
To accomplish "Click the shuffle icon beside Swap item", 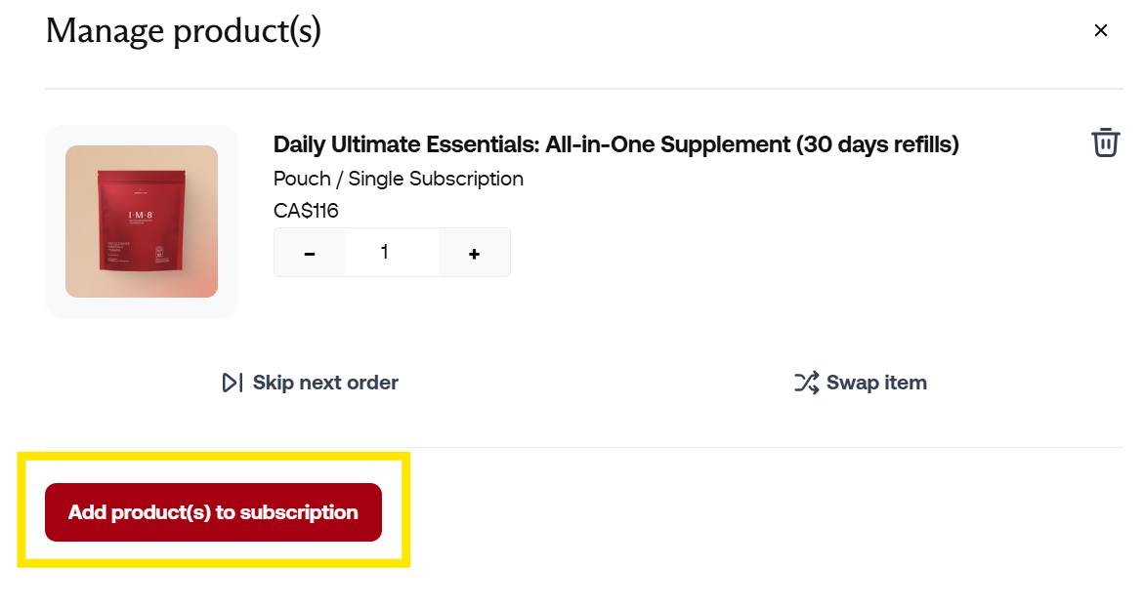I will [807, 383].
